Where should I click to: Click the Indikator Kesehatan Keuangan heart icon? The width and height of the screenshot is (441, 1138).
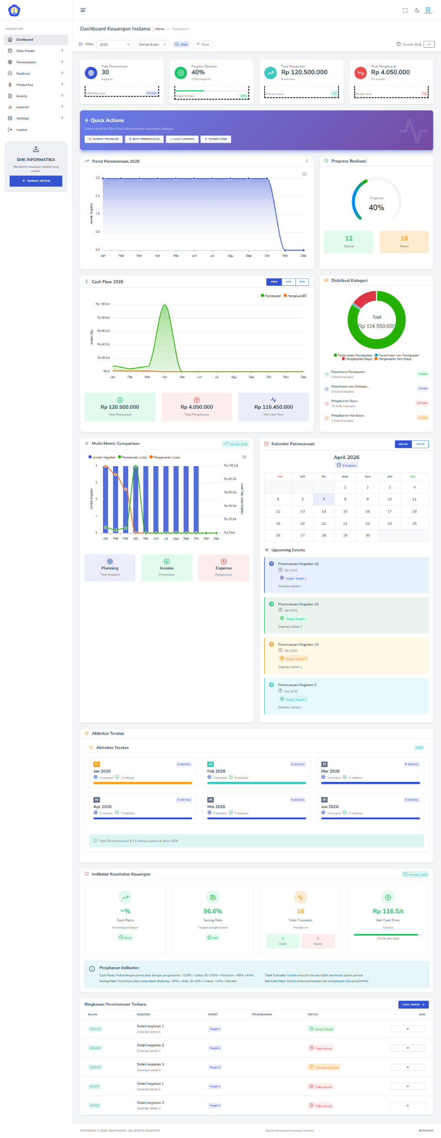86,874
